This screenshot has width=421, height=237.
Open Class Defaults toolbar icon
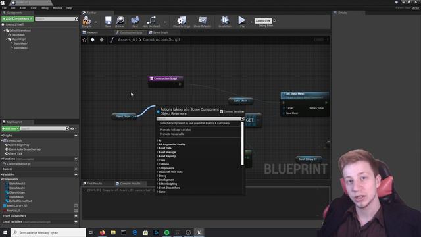202,21
